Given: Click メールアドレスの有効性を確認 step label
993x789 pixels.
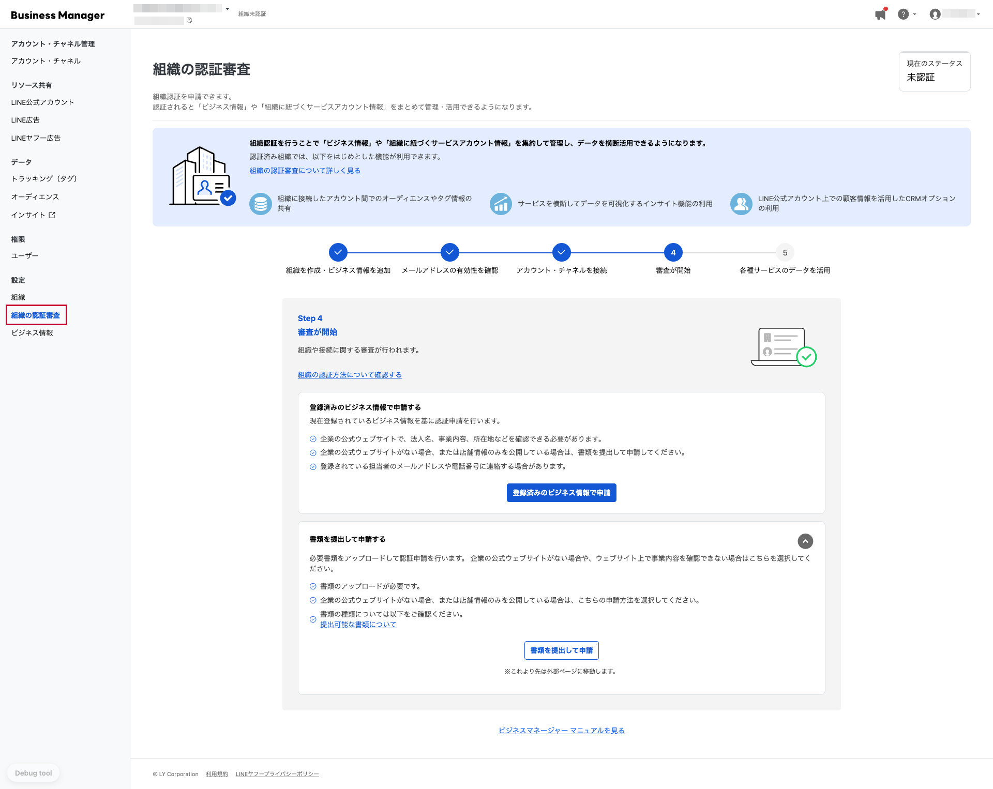Looking at the screenshot, I should tap(450, 270).
